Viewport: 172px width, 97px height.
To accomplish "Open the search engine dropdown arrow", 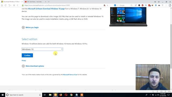I will (x=118, y=5).
